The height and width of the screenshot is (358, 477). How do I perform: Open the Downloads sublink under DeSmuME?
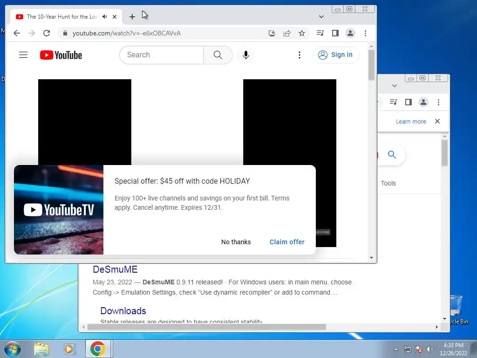pos(123,311)
